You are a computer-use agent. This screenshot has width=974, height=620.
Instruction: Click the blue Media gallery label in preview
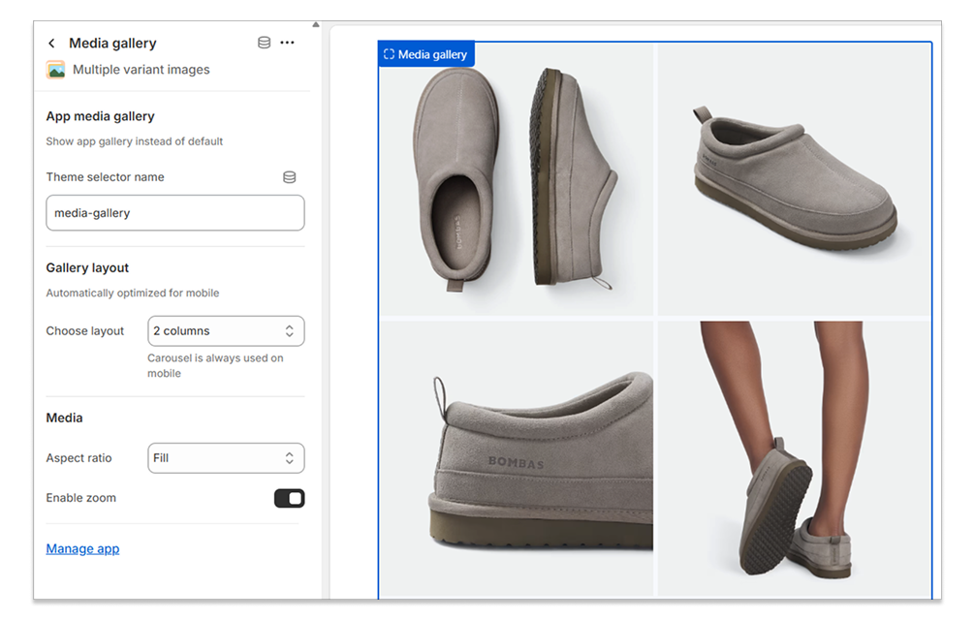pyautogui.click(x=432, y=55)
